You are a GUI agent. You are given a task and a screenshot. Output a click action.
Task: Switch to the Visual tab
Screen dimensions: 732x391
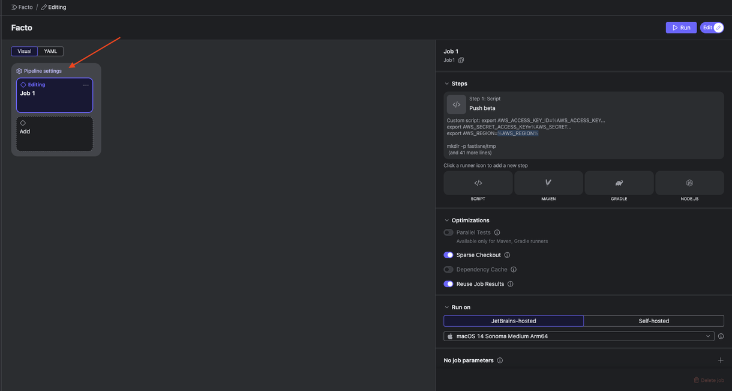(25, 51)
